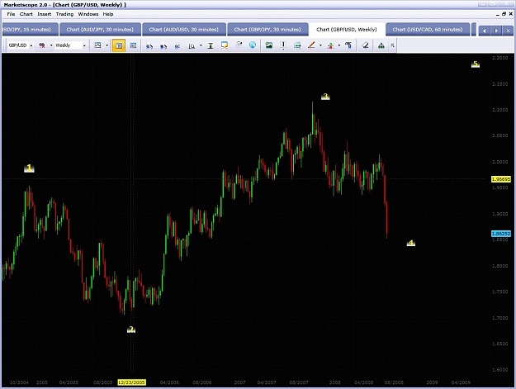The height and width of the screenshot is (389, 516).
Task: Click the yellow 1.96695 price label
Action: click(x=501, y=179)
